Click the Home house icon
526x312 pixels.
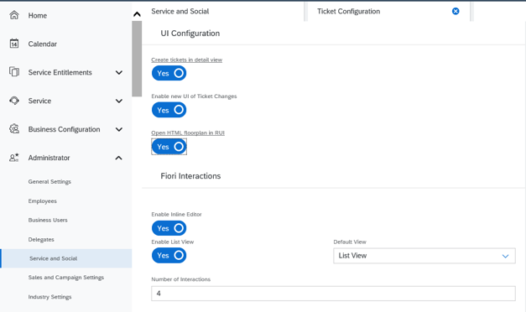[14, 15]
